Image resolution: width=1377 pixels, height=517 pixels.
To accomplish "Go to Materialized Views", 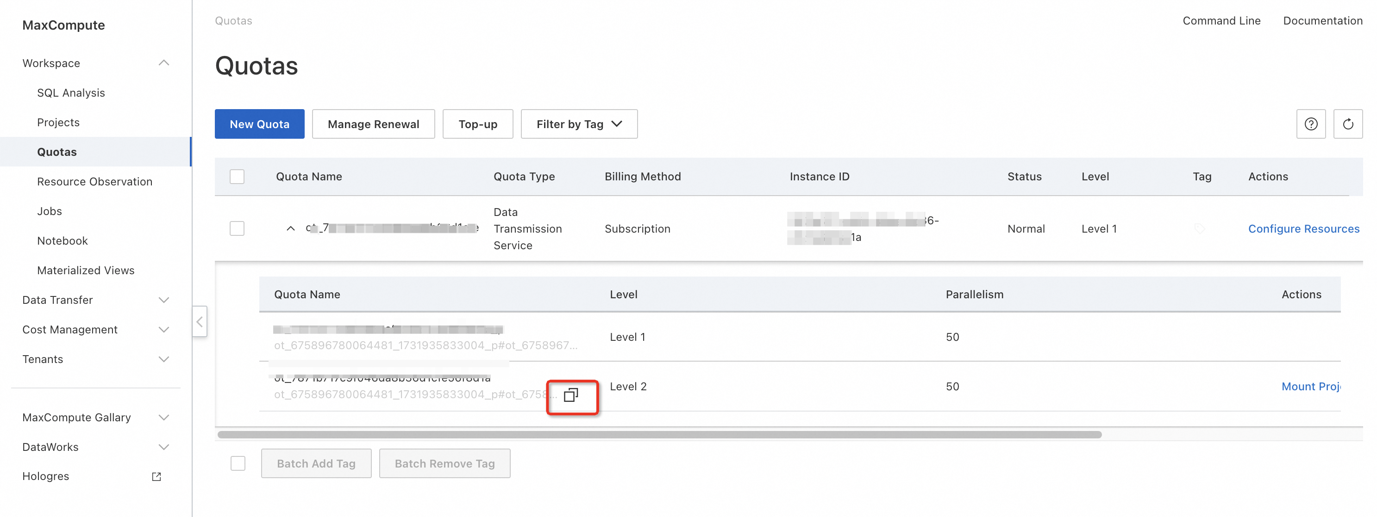I will (x=86, y=271).
